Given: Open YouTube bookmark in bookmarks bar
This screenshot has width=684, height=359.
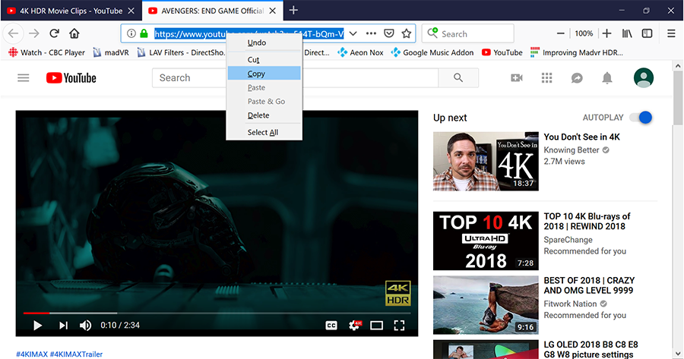Looking at the screenshot, I should tap(502, 52).
